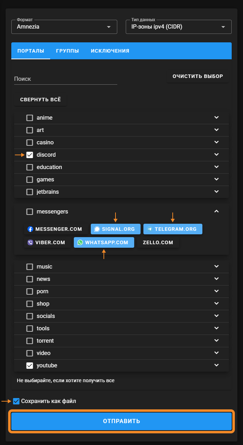Expand the torrent category chevron
Image resolution: width=243 pixels, height=445 pixels.
pos(217,341)
